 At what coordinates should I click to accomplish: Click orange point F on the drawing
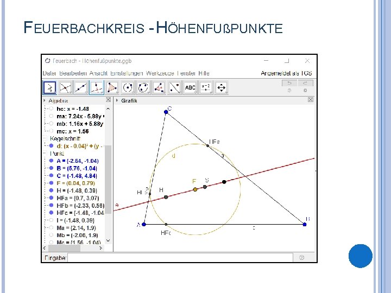[195, 189]
